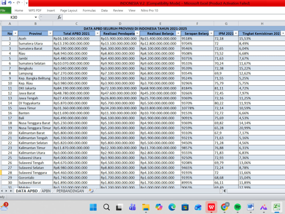The height and width of the screenshot is (214, 285).
Task: Click into the formula bar field
Action: [x=174, y=17]
